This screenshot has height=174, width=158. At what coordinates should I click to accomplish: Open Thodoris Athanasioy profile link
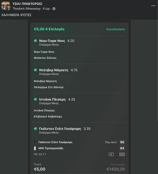coord(27,9)
